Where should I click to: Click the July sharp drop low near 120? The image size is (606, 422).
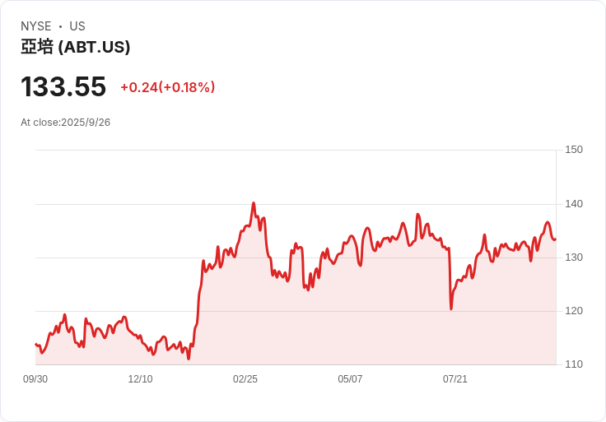tap(451, 308)
